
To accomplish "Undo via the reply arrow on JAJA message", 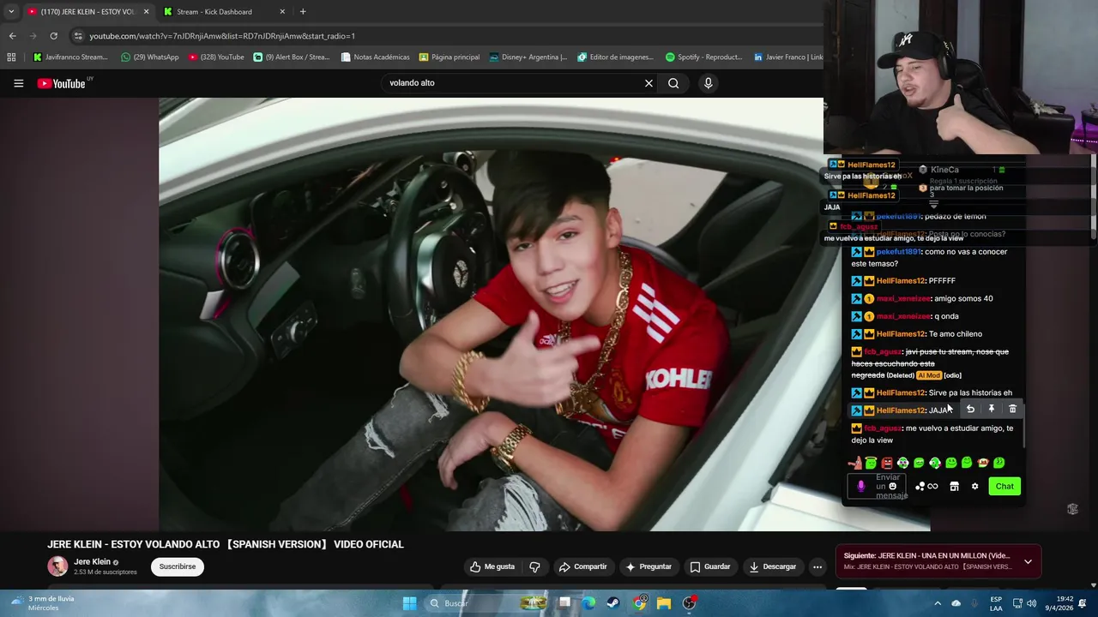I will (x=970, y=410).
